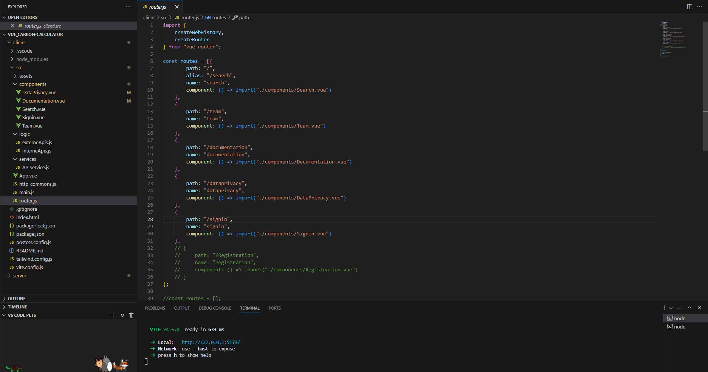This screenshot has width=708, height=372.
Task: Select the Terminal panel tab
Action: [250, 308]
